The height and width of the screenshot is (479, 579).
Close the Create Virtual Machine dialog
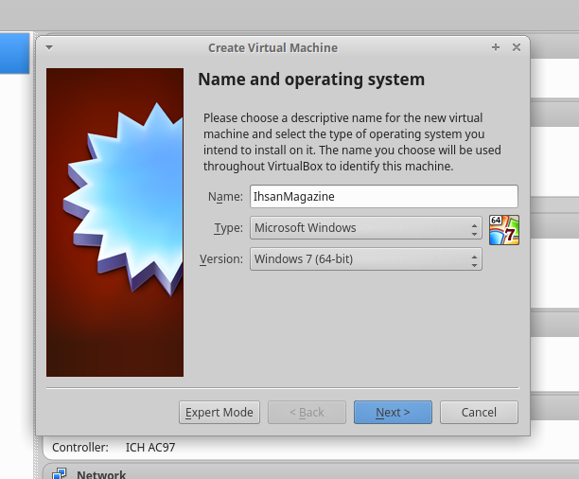[x=517, y=47]
